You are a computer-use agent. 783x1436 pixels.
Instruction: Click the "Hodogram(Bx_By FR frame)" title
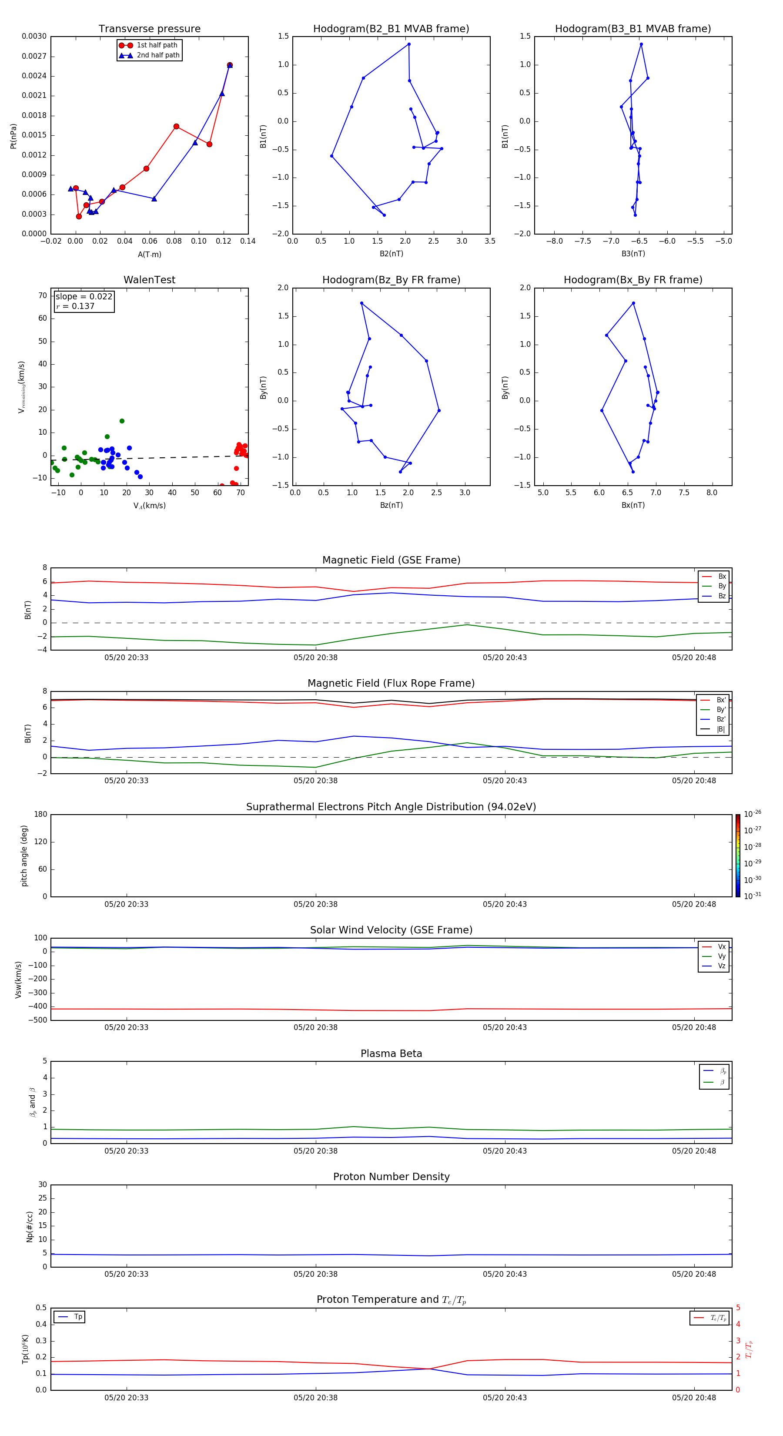point(633,280)
